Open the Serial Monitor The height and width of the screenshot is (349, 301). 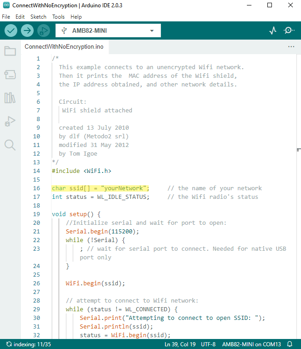pos(289,30)
